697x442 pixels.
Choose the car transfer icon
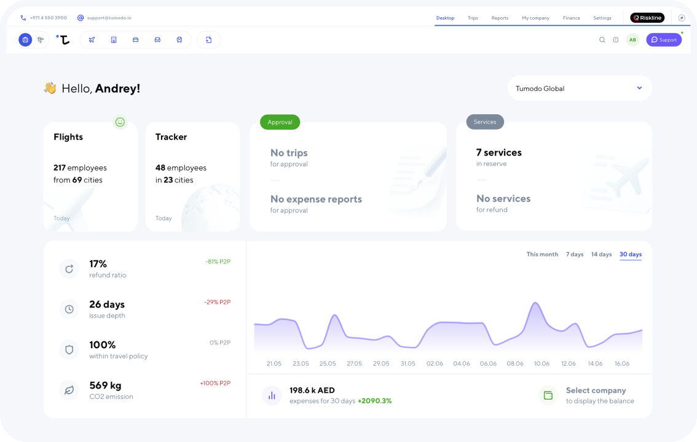(136, 40)
